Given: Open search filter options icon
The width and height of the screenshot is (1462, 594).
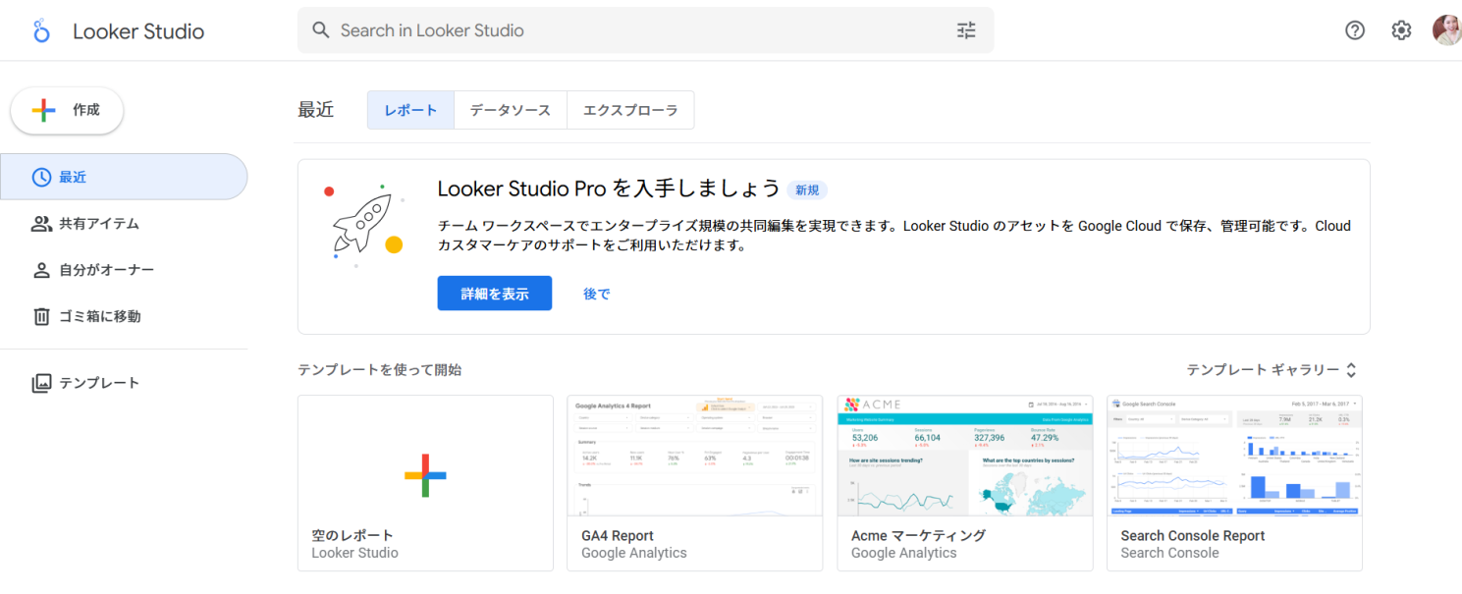Looking at the screenshot, I should (966, 30).
